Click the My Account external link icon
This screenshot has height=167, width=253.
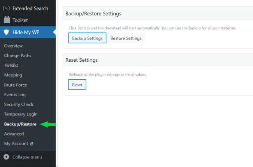pos(32,144)
